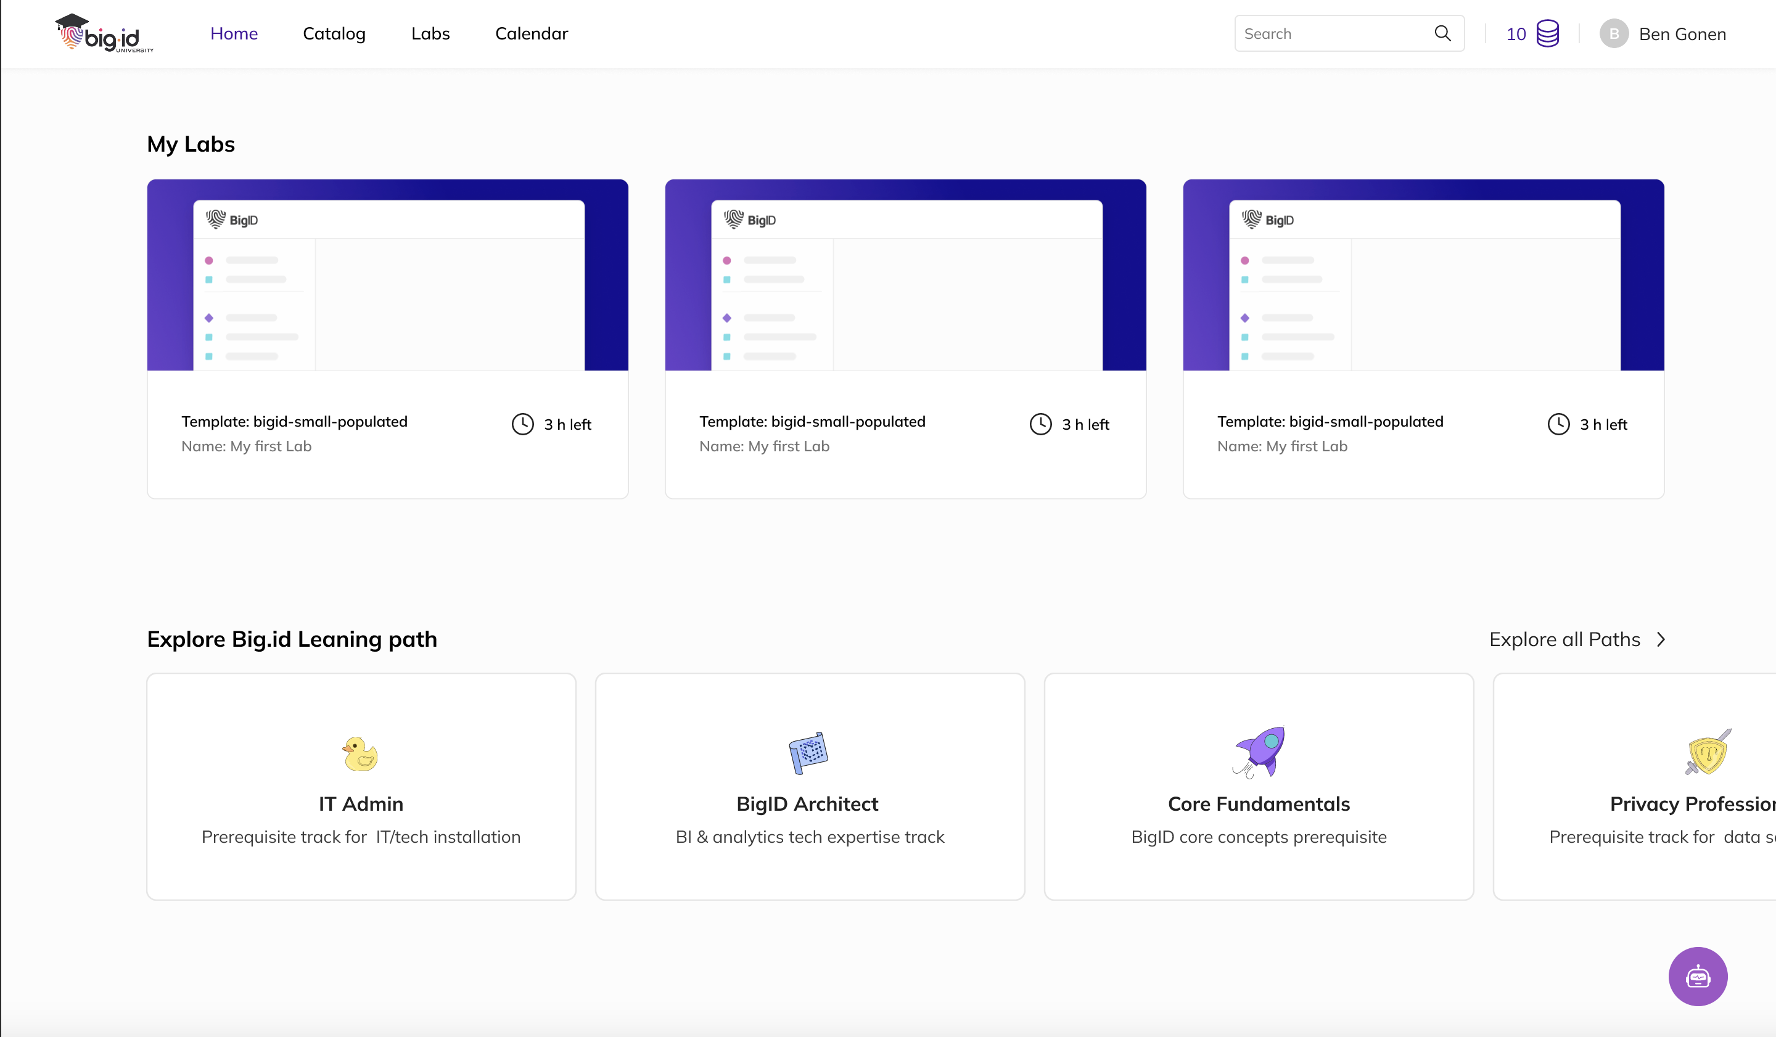This screenshot has width=1776, height=1037.
Task: Click Ben Gonen's avatar circle
Action: 1613,34
